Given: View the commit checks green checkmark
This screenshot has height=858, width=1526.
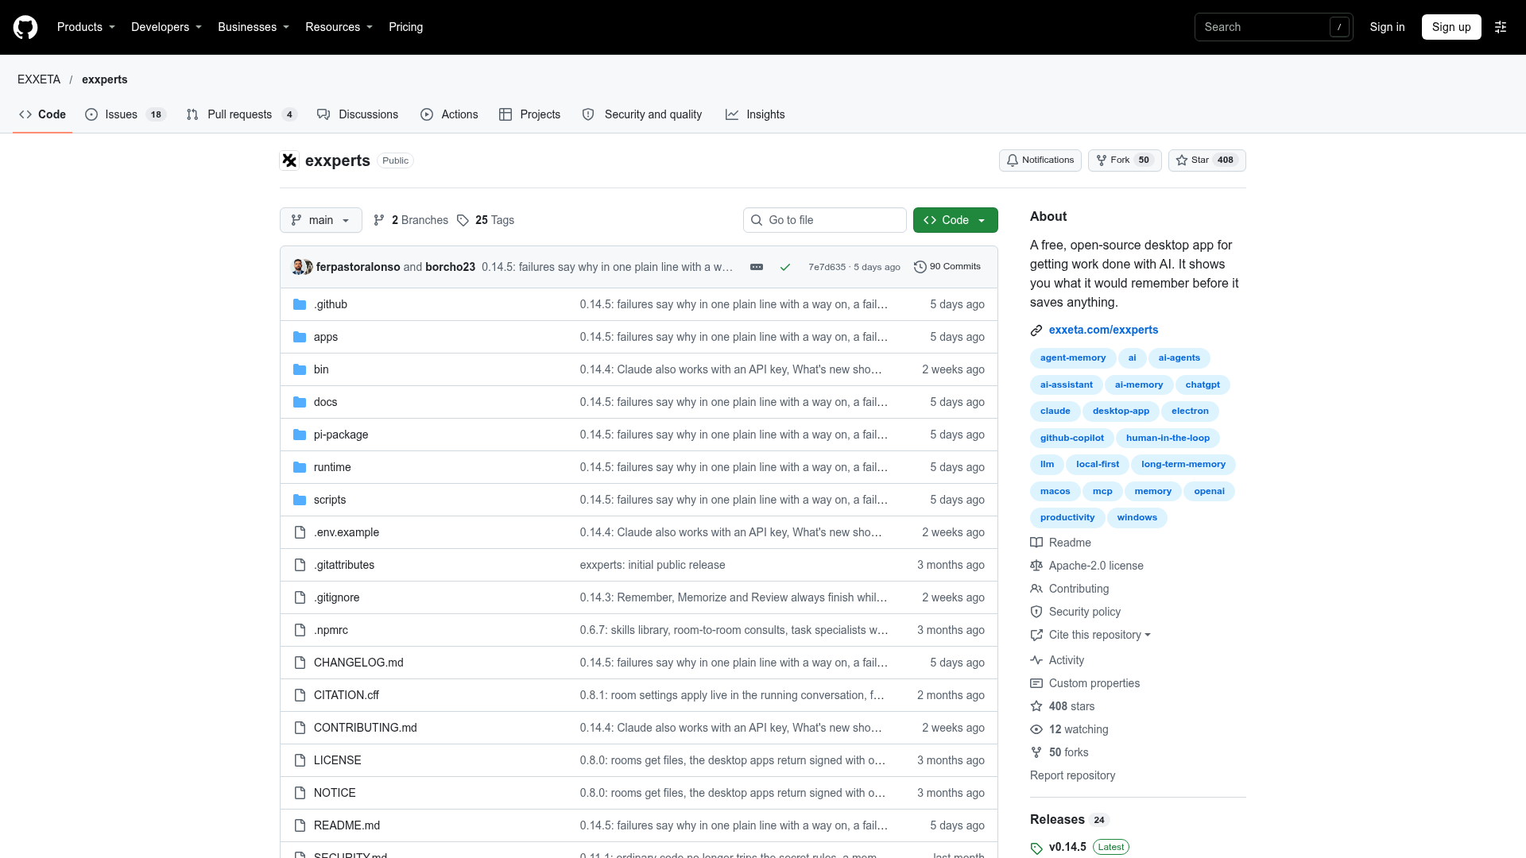Looking at the screenshot, I should (x=785, y=267).
